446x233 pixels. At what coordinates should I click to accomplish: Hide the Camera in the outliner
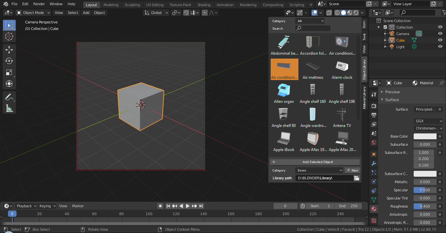pyautogui.click(x=440, y=34)
